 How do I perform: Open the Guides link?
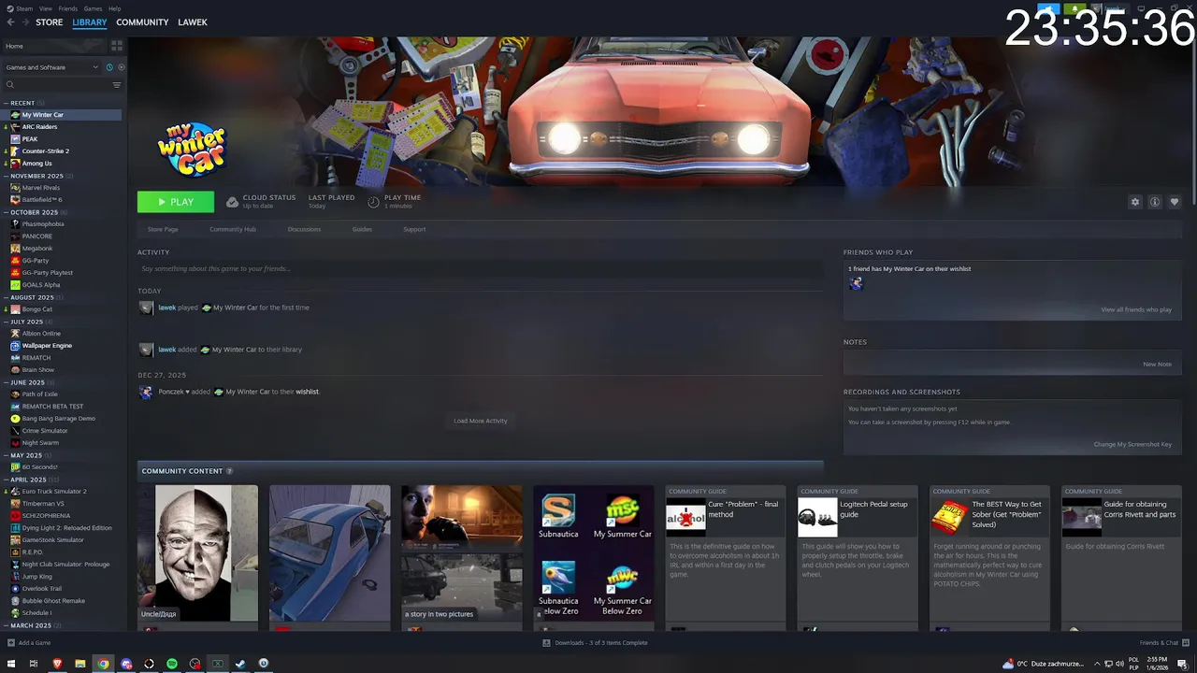click(x=362, y=229)
